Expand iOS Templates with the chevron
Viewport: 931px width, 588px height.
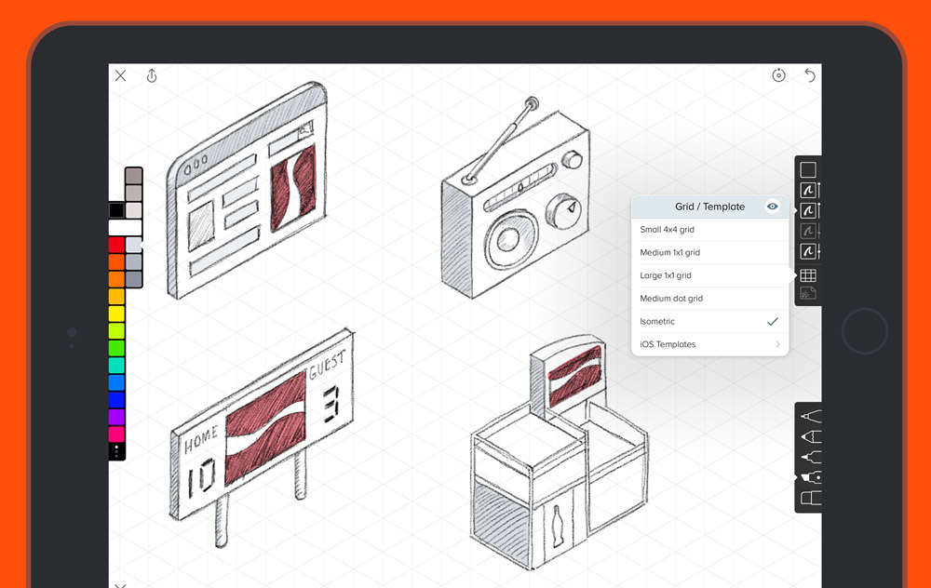pyautogui.click(x=777, y=345)
